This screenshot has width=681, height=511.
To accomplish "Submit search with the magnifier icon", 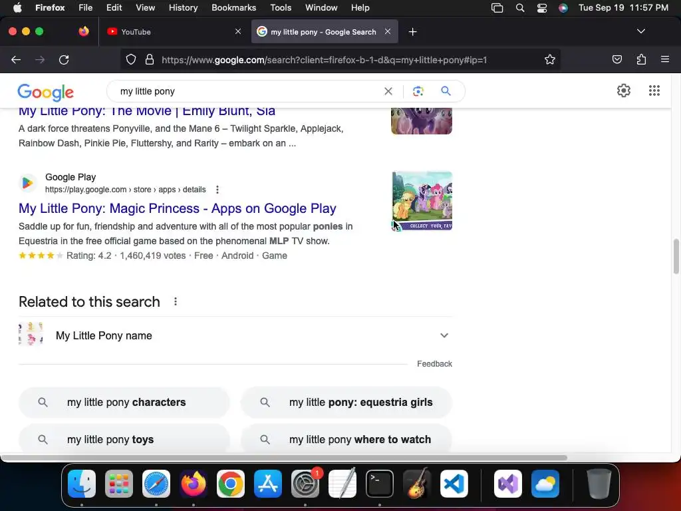I will coord(446,90).
